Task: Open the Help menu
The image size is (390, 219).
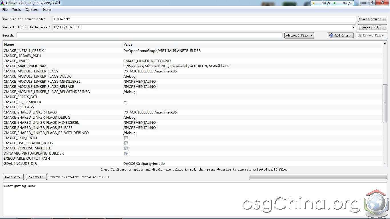Action: 47,10
